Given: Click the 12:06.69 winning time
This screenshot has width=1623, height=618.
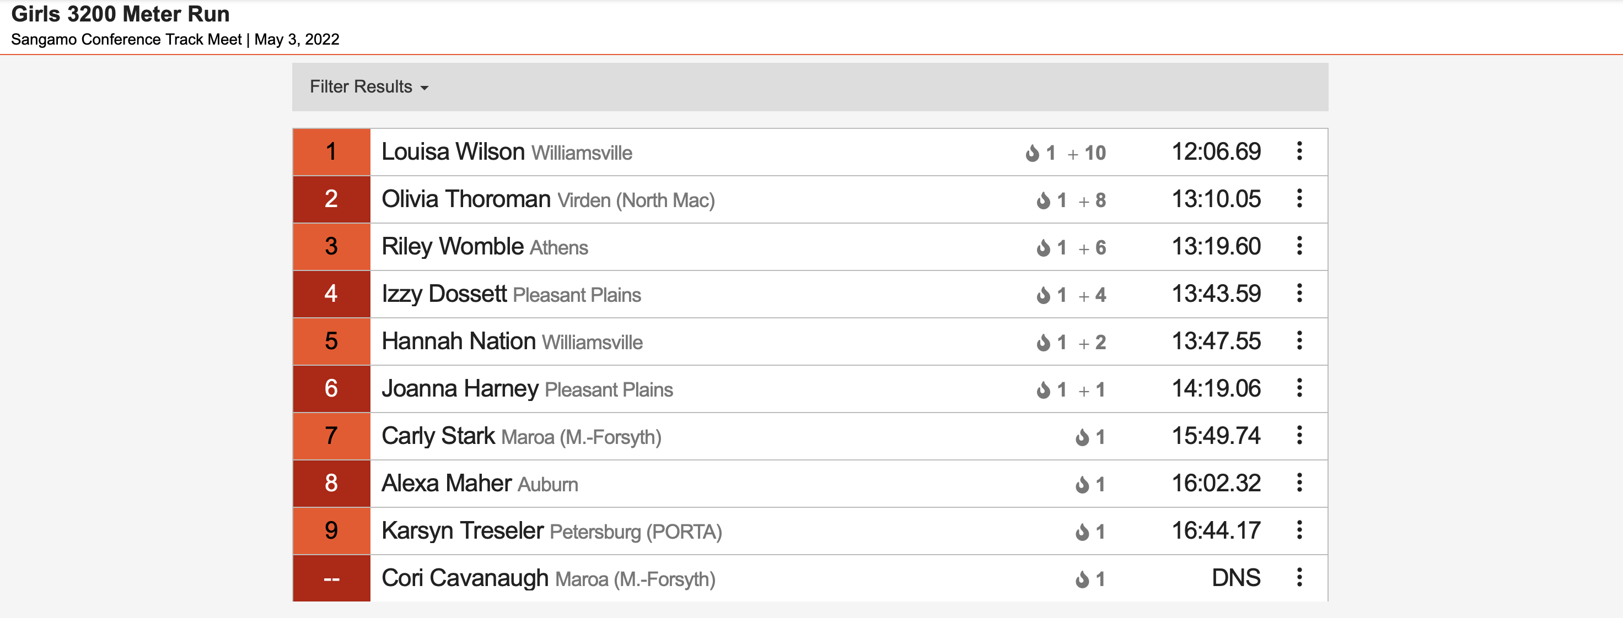Looking at the screenshot, I should [1216, 151].
